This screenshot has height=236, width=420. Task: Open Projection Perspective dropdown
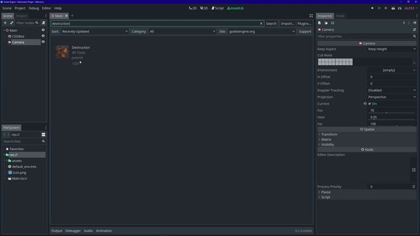point(391,97)
